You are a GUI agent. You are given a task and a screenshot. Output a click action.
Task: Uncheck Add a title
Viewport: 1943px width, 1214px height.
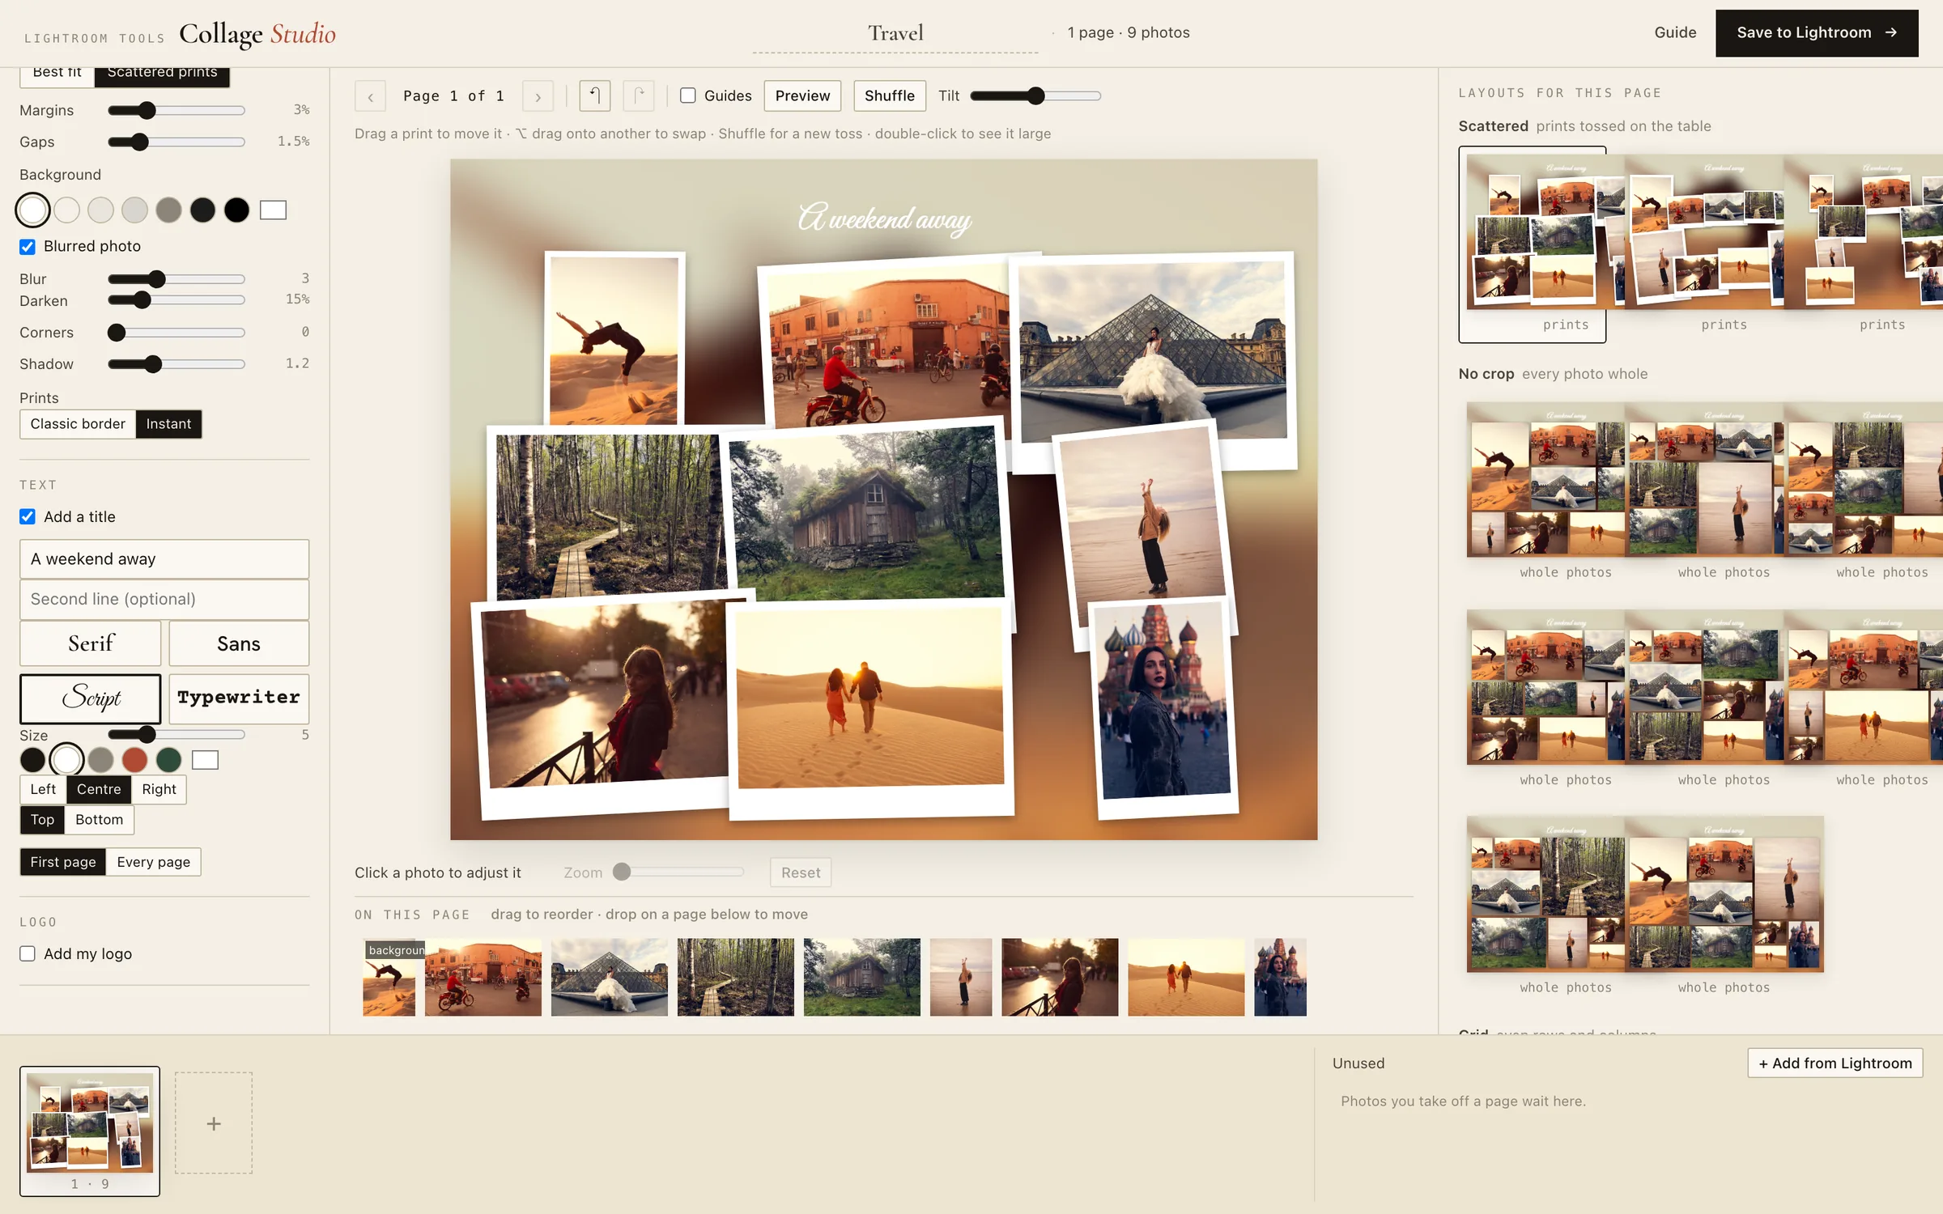[x=28, y=516]
